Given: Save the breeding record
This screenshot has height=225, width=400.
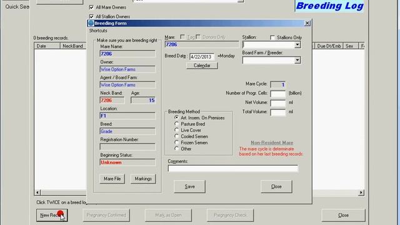Looking at the screenshot, I should (189, 187).
